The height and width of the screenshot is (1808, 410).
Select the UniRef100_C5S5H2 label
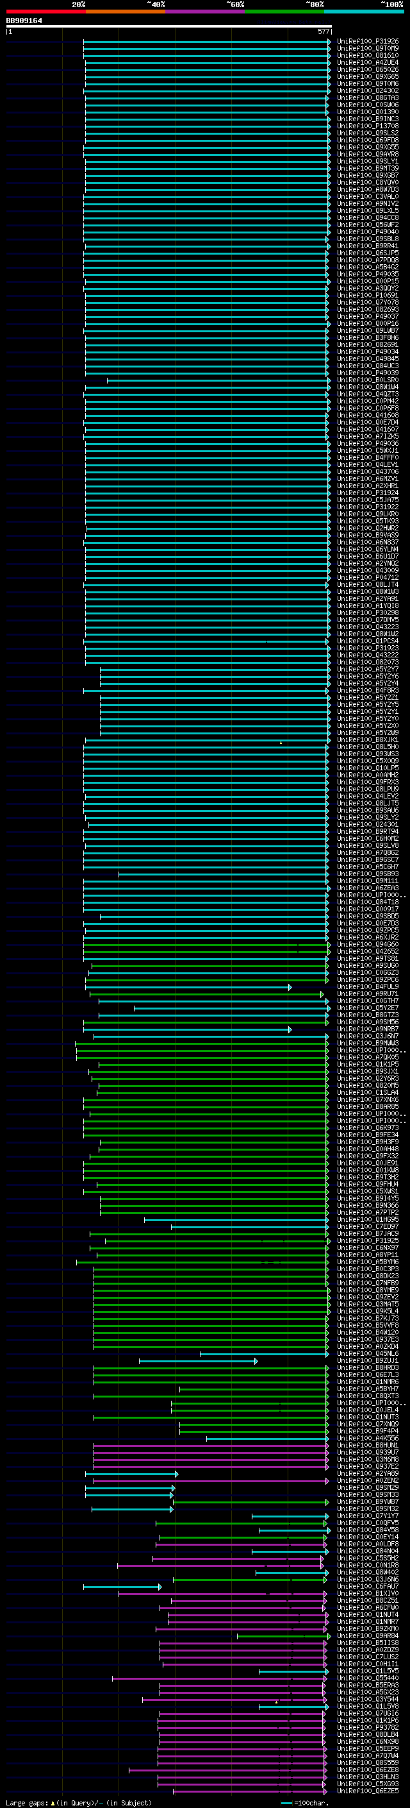pos(368,1558)
